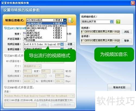Click 设置 button next to 视频压缩器
The height and width of the screenshot is (111, 136).
click(70, 44)
